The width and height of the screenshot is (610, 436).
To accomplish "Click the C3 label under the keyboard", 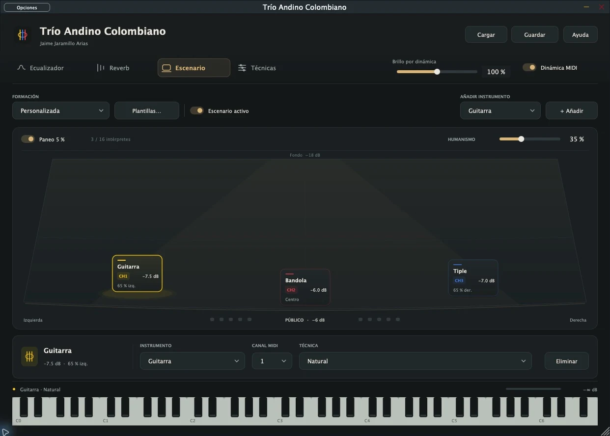I will 280,421.
